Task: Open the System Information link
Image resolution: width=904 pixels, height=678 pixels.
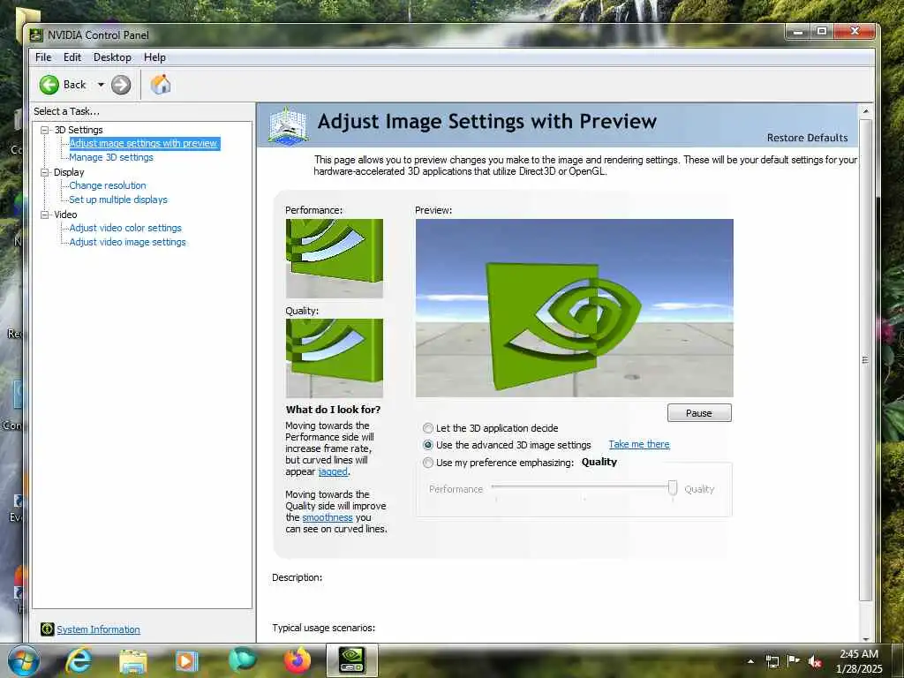Action: pyautogui.click(x=98, y=629)
